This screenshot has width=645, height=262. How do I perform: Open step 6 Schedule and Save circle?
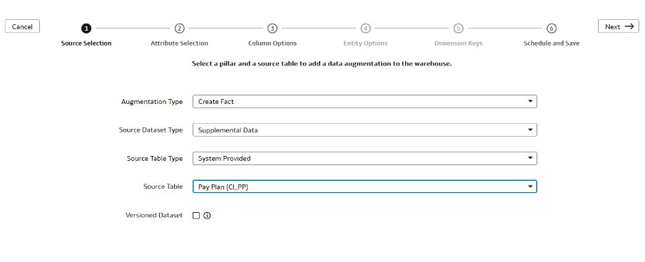point(552,28)
